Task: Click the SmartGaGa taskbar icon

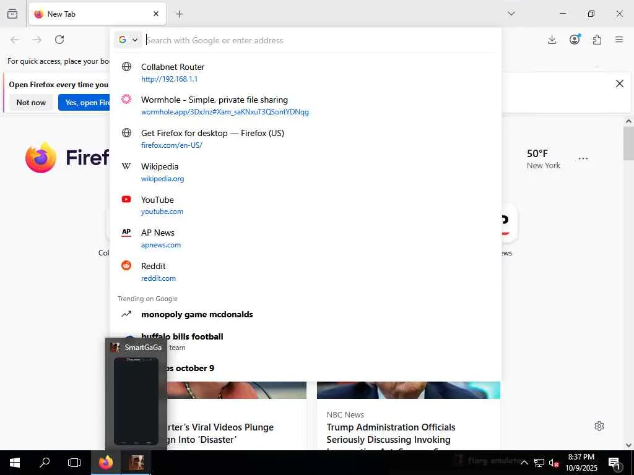Action: click(136, 463)
